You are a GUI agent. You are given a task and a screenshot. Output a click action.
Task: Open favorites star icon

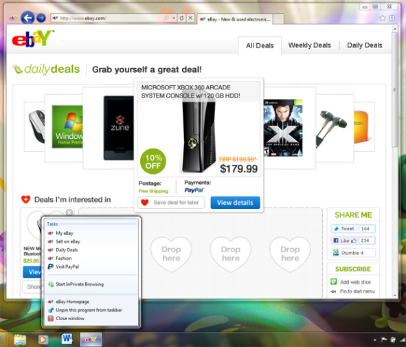click(x=382, y=18)
